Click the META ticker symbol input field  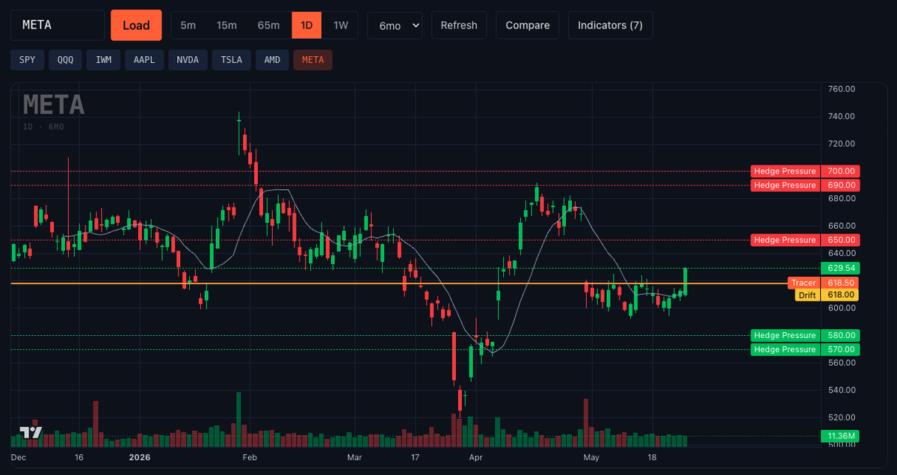[58, 25]
